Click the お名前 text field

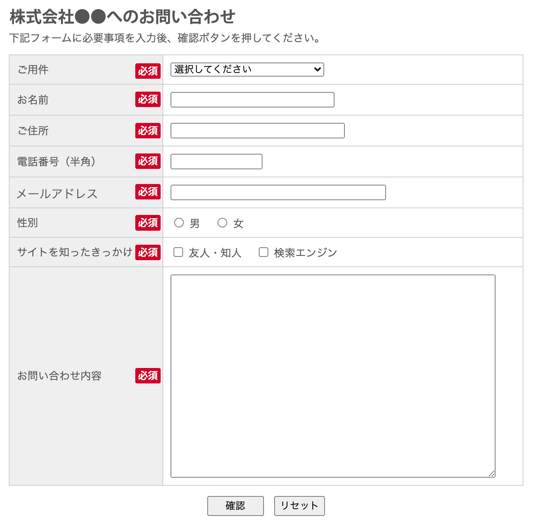point(253,100)
